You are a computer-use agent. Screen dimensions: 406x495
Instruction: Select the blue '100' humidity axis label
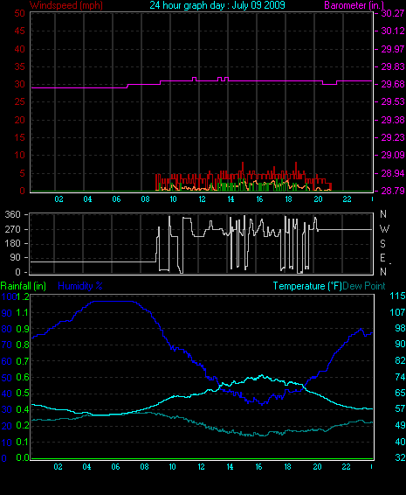click(9, 296)
